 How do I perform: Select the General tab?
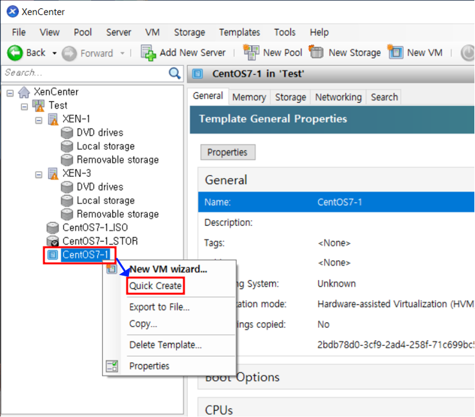tap(208, 96)
